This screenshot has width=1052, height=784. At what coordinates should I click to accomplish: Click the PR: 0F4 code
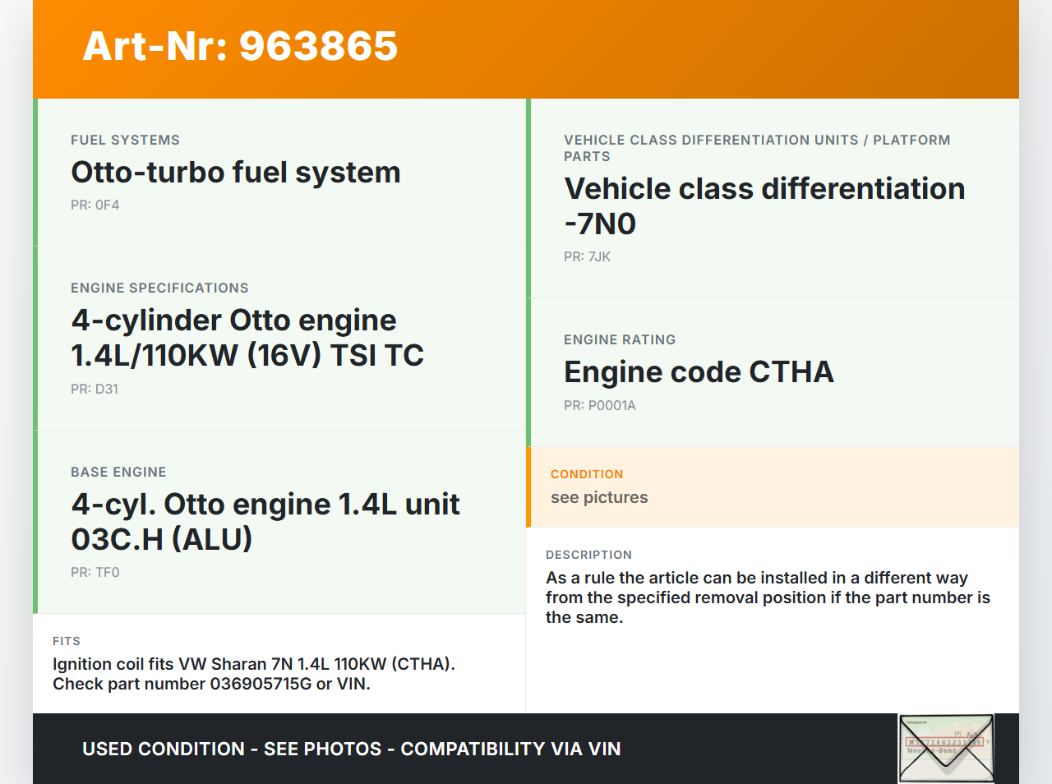coord(95,205)
